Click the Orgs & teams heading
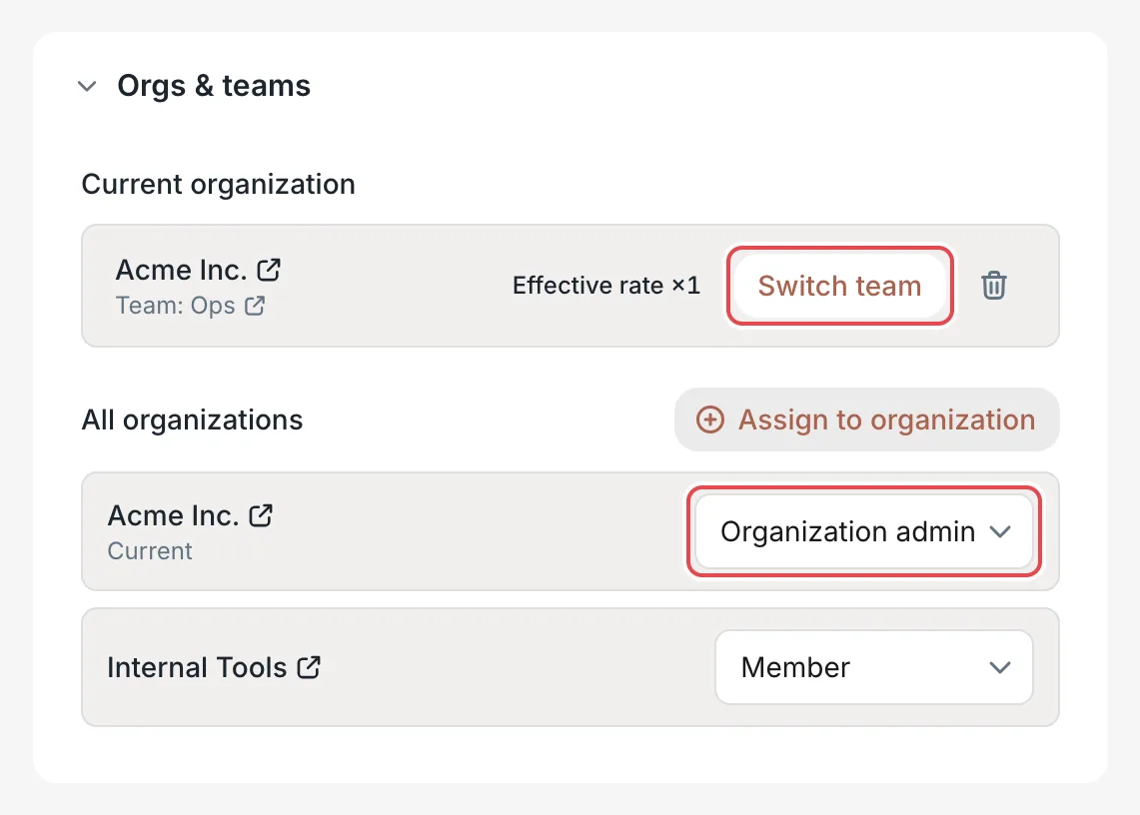The image size is (1140, 815). [x=214, y=86]
